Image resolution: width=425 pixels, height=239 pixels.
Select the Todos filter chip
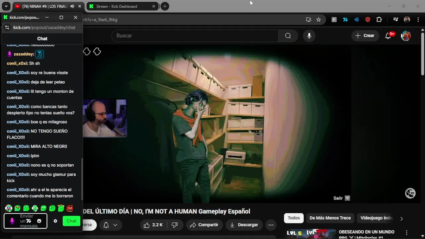(294, 218)
